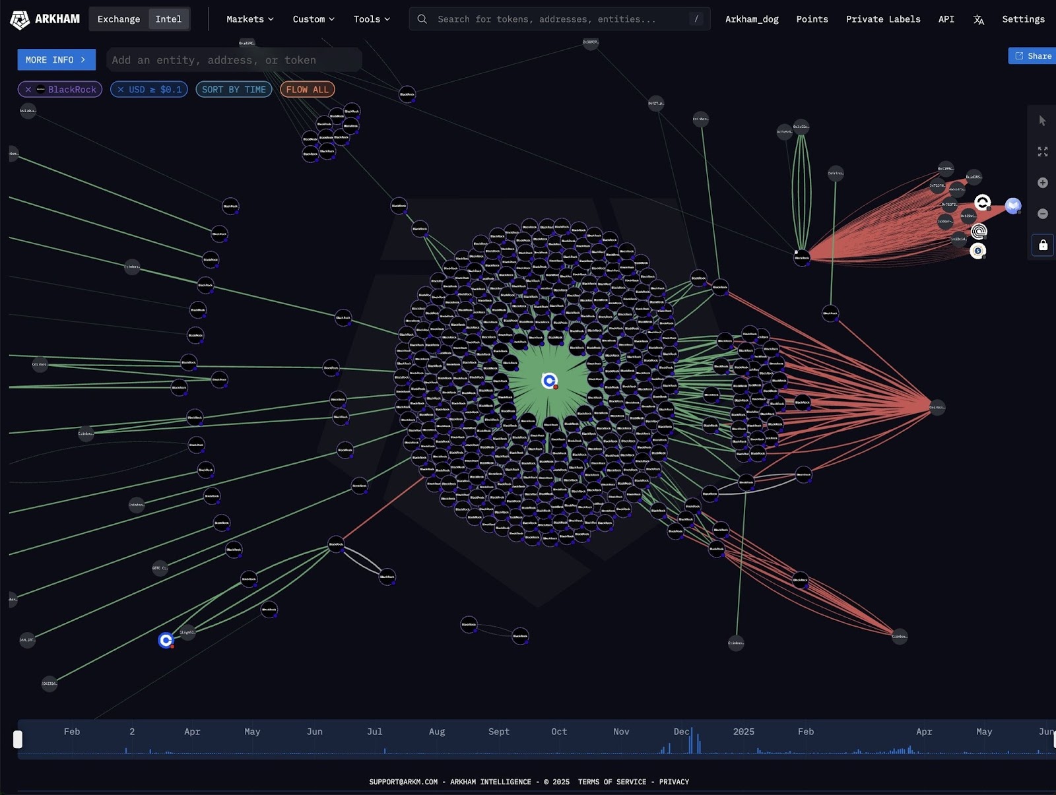This screenshot has height=795, width=1056.
Task: Click the Share button's export icon
Action: pyautogui.click(x=1019, y=56)
